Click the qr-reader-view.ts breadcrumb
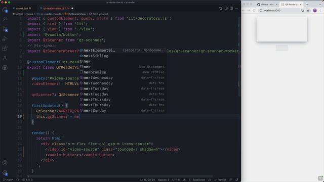The image size is (324, 182). (50, 14)
